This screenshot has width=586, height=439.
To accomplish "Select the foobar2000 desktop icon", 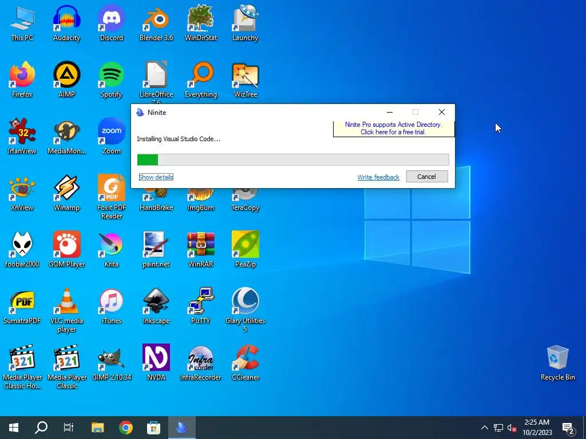I will tap(22, 249).
